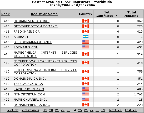This screenshot has height=113, width=144.
Task: Click the Argentina flag beside ARUBA.IT
Action: [86, 37]
